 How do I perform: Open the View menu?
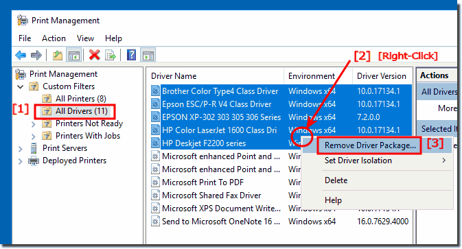(x=85, y=38)
